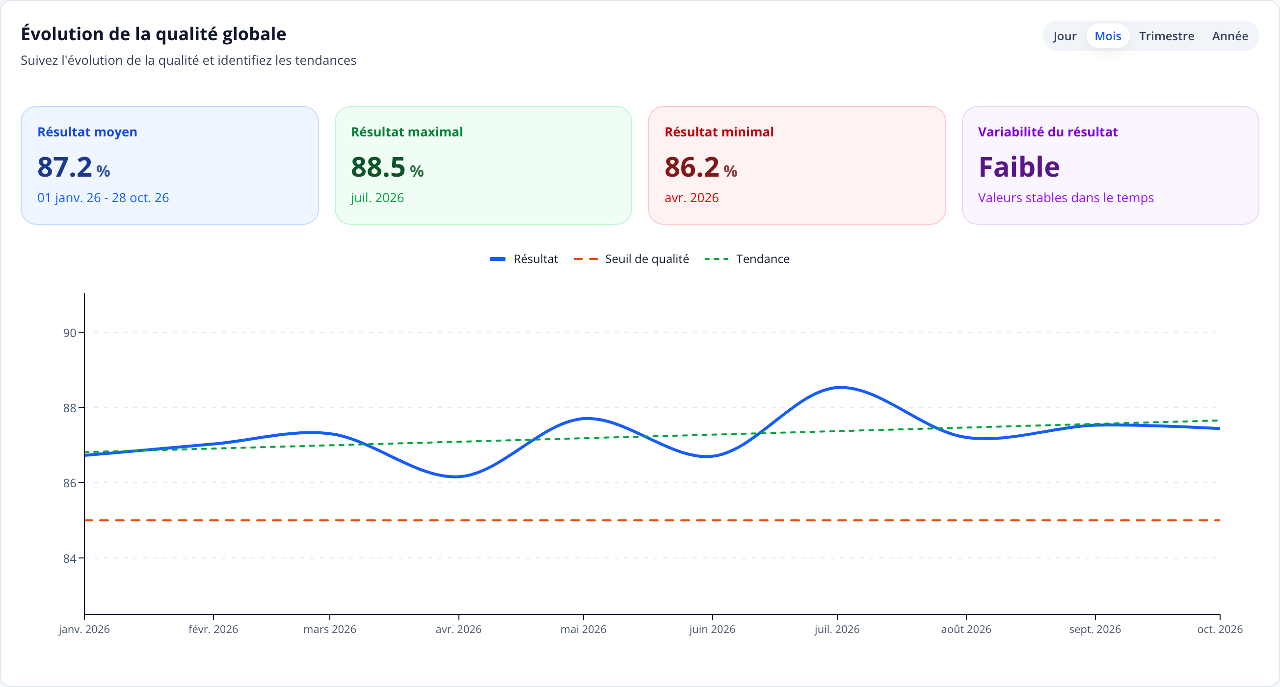1280x687 pixels.
Task: Switch to the Jour time range tab
Action: pos(1065,36)
